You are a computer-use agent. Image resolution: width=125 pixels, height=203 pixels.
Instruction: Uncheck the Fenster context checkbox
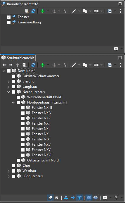click(x=9, y=17)
